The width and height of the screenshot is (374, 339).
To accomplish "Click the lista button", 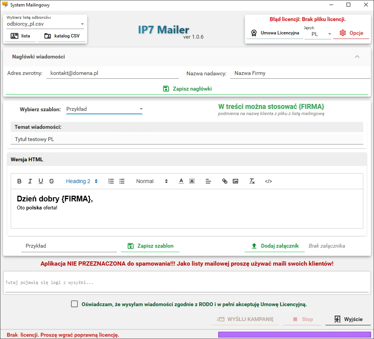I will (21, 36).
